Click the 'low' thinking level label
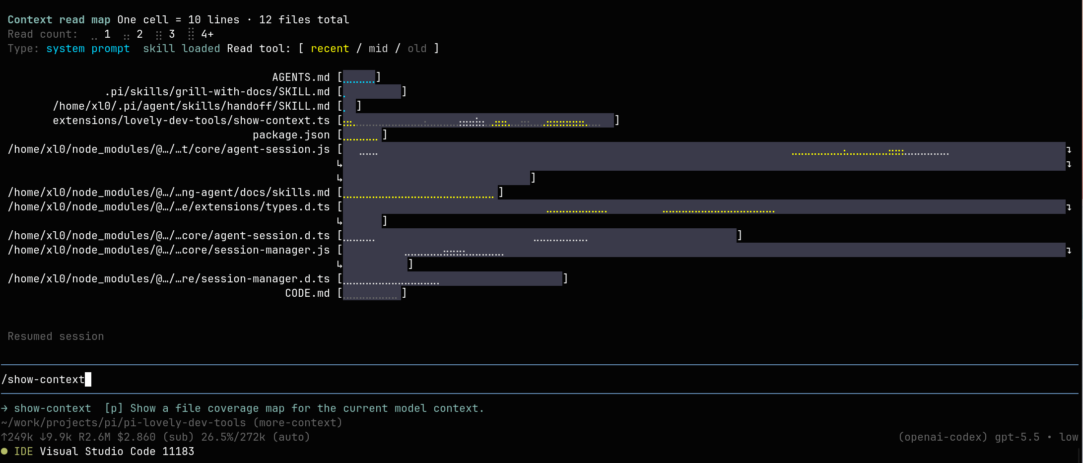Image resolution: width=1083 pixels, height=463 pixels. pos(1069,437)
